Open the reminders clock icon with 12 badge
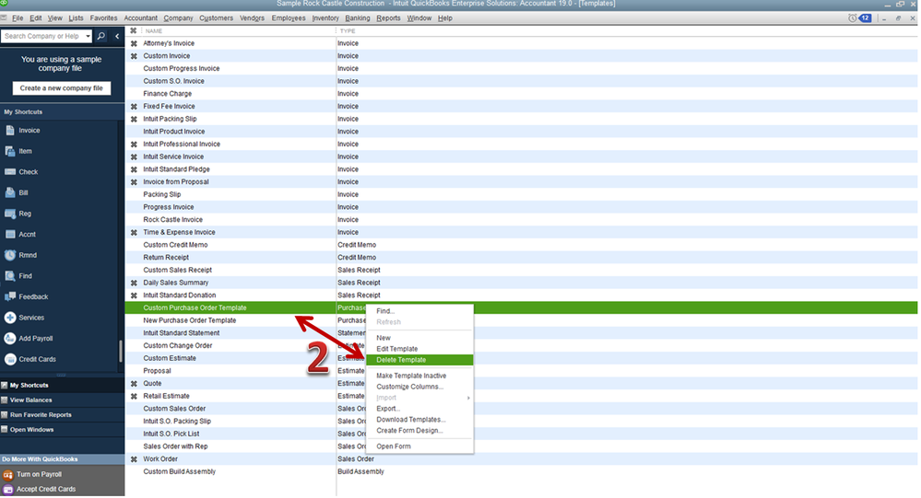This screenshot has width=921, height=498. point(859,18)
